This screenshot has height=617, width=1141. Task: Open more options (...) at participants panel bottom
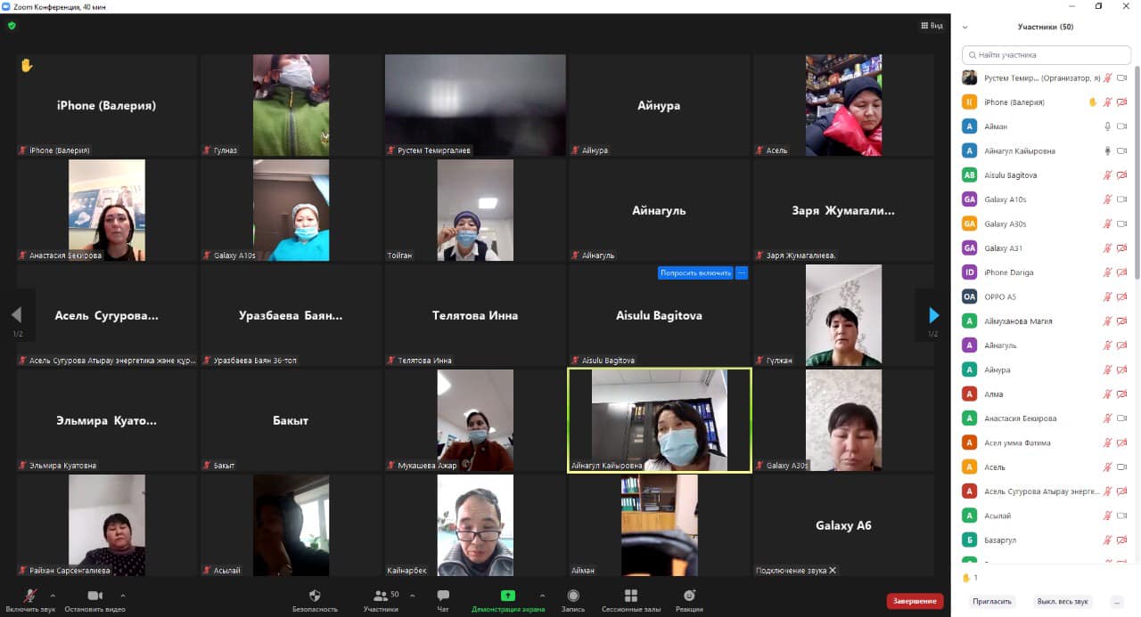1117,602
